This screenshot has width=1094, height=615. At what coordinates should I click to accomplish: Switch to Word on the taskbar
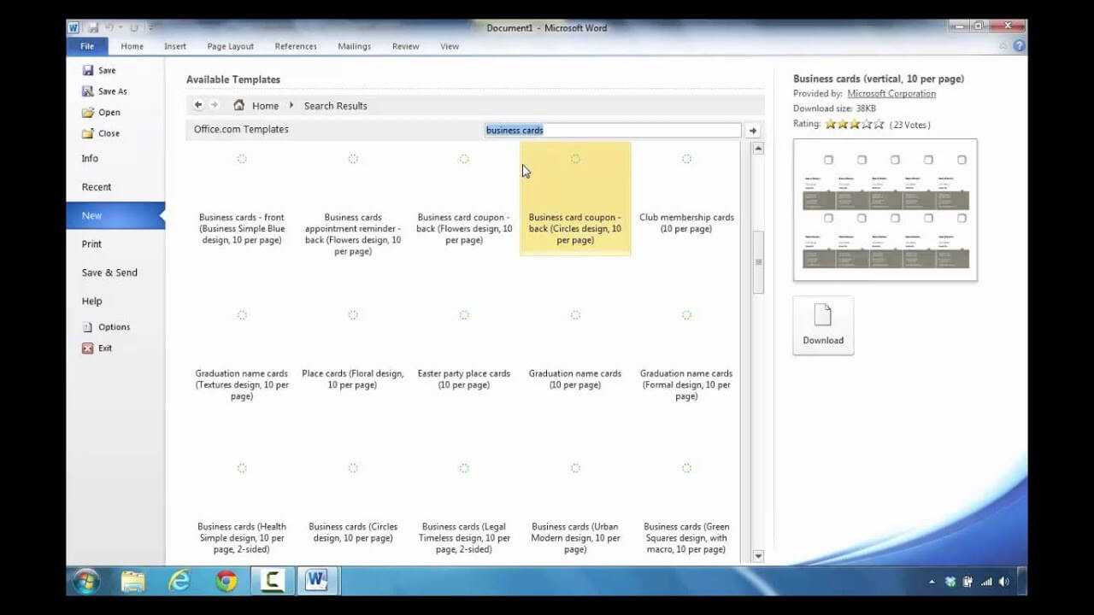(317, 582)
